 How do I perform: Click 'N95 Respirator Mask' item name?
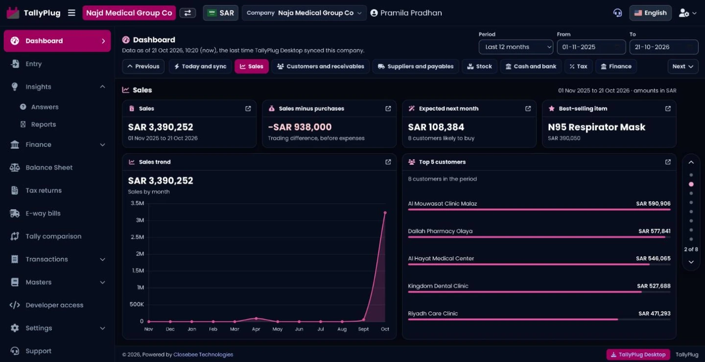[x=596, y=127]
